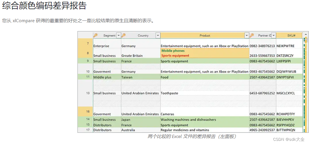
Task: Click the Goverment cell in row 10
Action: (107, 71)
